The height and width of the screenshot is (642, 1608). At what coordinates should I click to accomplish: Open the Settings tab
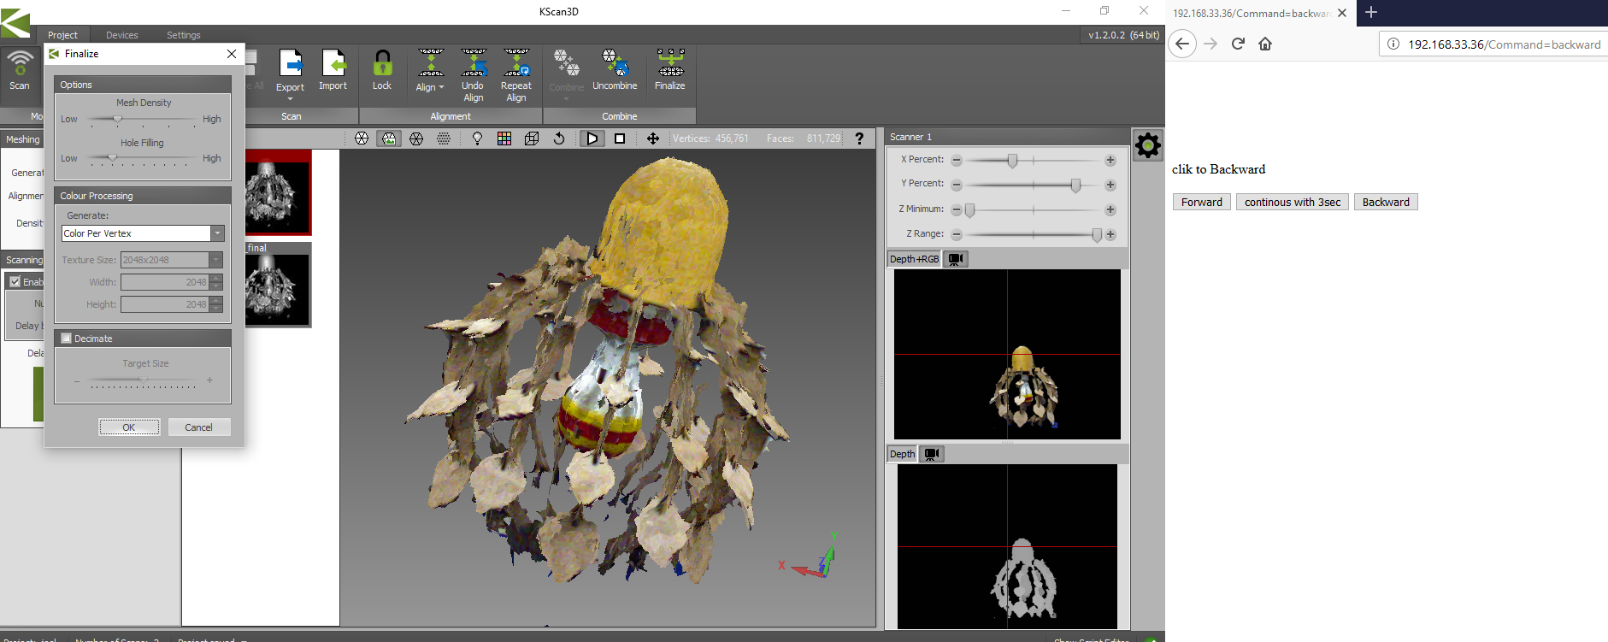click(183, 35)
